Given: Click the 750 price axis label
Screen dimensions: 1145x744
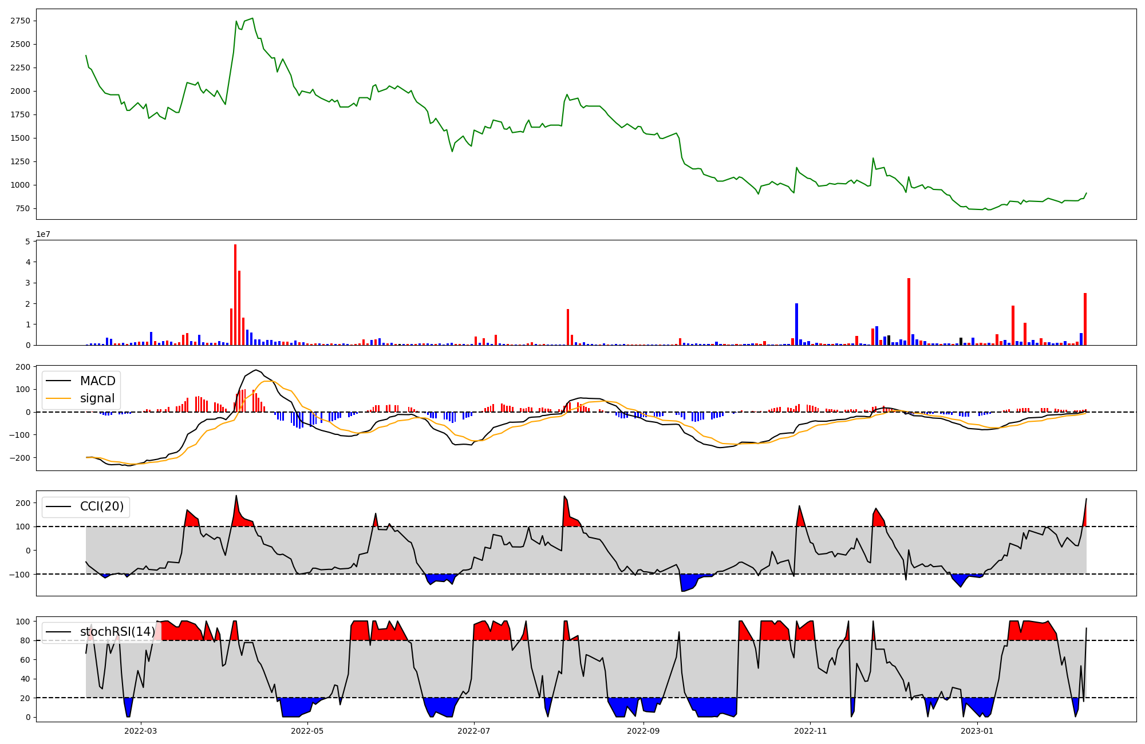Looking at the screenshot, I should point(23,208).
